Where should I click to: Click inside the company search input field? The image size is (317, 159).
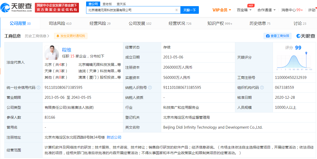(x=131, y=10)
